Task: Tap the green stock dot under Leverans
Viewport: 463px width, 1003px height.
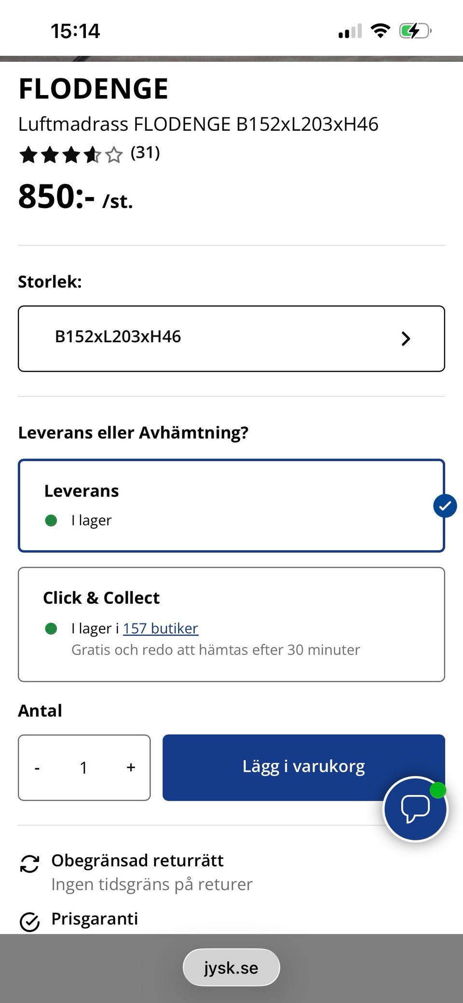Action: tap(51, 520)
